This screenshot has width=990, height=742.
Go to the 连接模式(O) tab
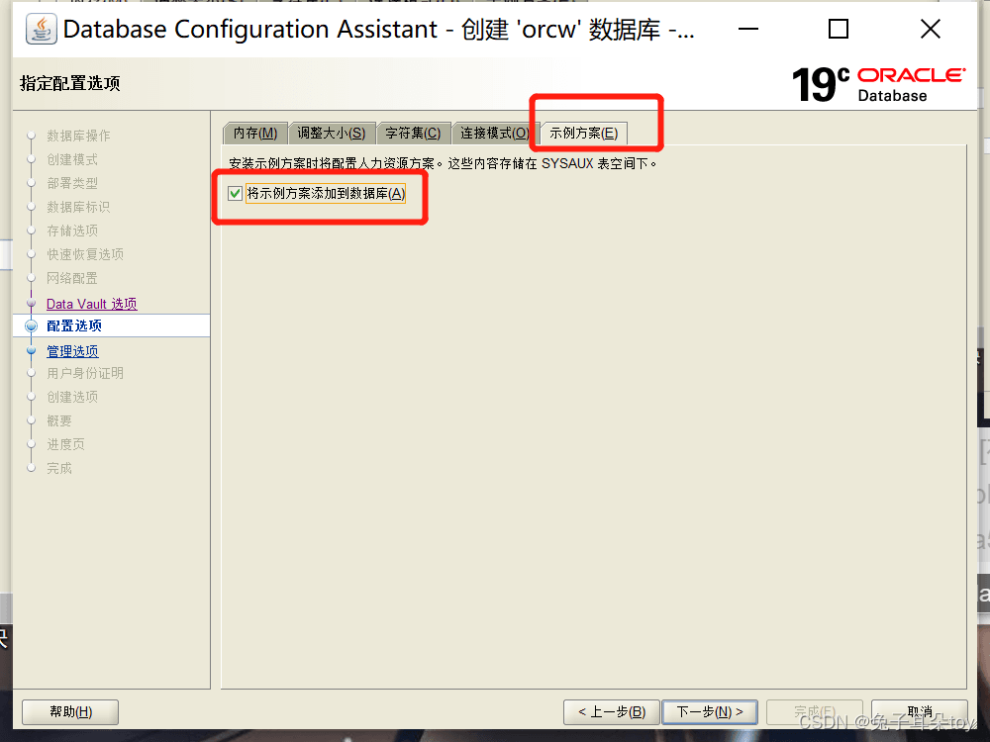[x=494, y=134]
